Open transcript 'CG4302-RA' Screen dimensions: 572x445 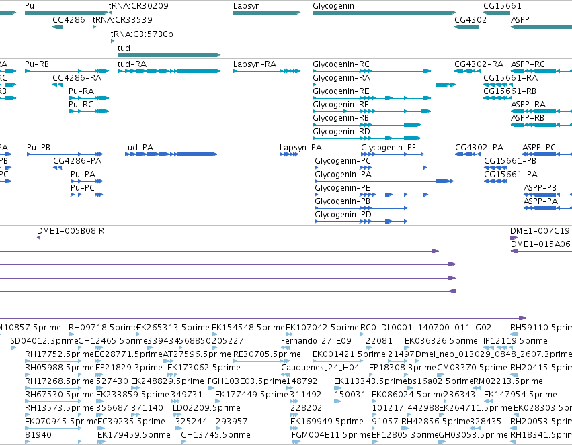479,64
